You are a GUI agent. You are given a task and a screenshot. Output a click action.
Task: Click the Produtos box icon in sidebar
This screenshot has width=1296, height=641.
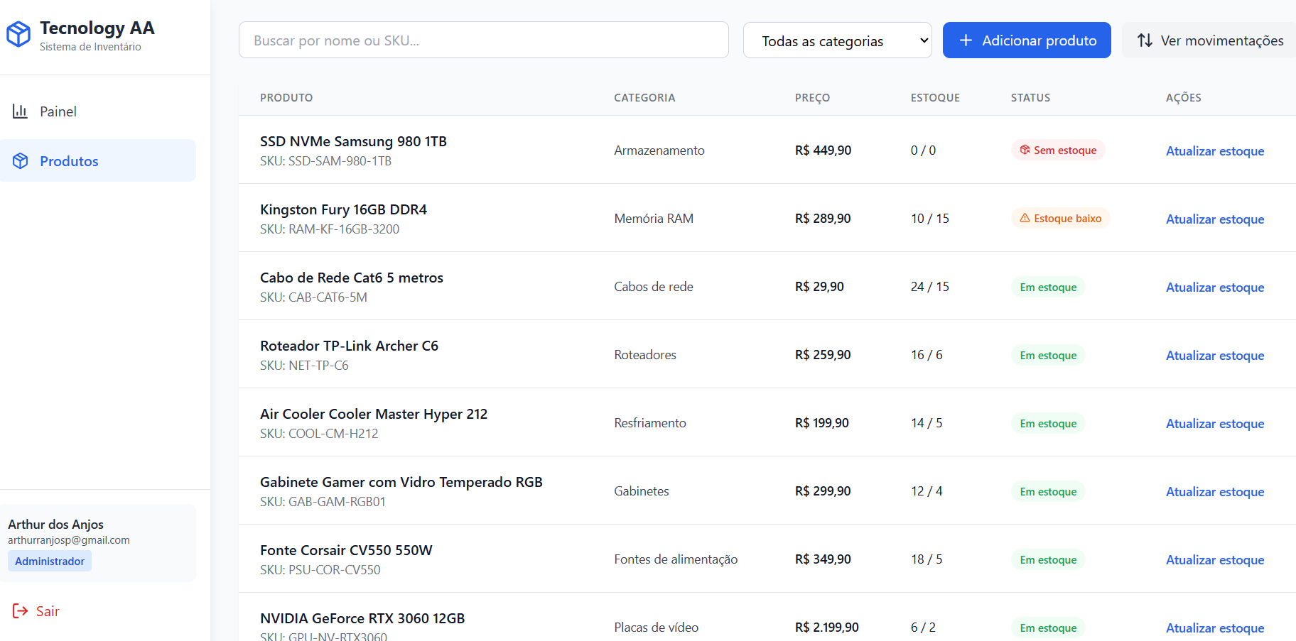tap(21, 161)
